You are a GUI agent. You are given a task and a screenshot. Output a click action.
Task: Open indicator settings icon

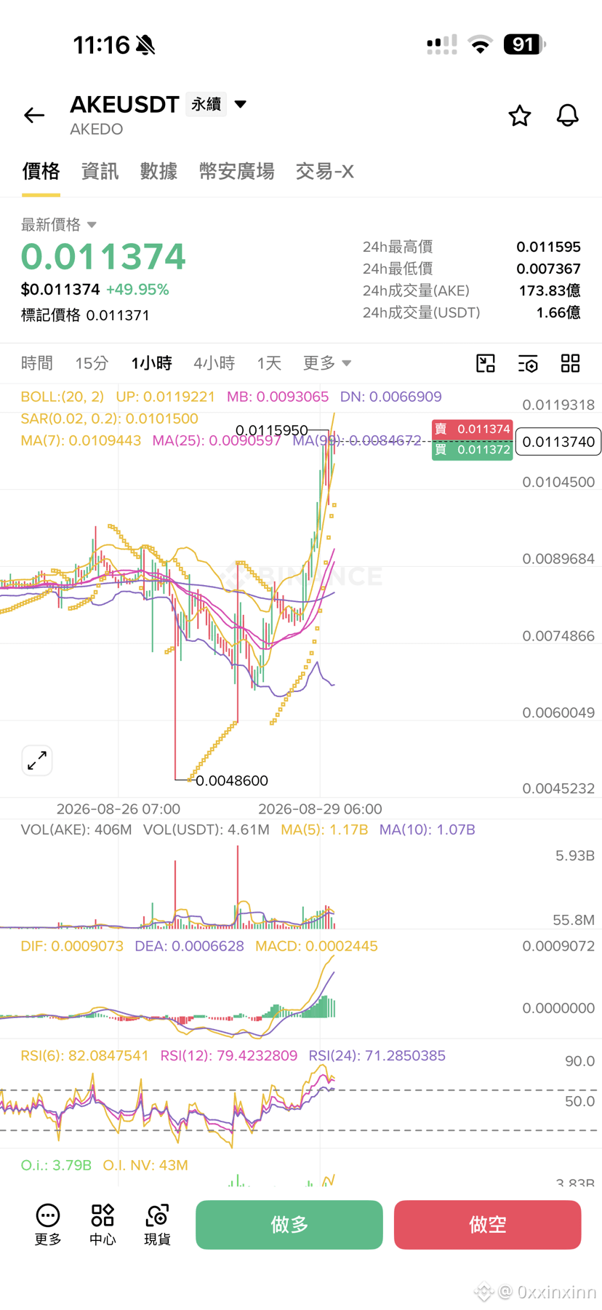528,363
